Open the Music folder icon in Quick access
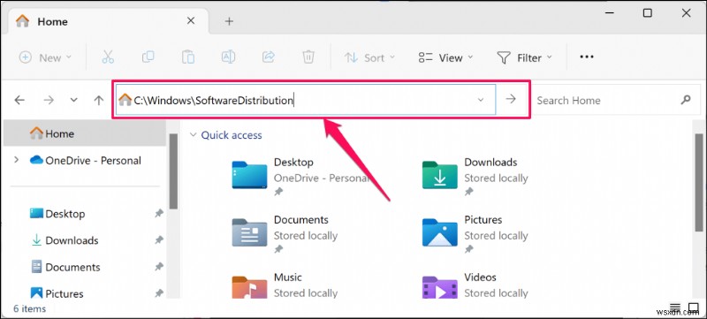This screenshot has height=319, width=707. (x=249, y=287)
